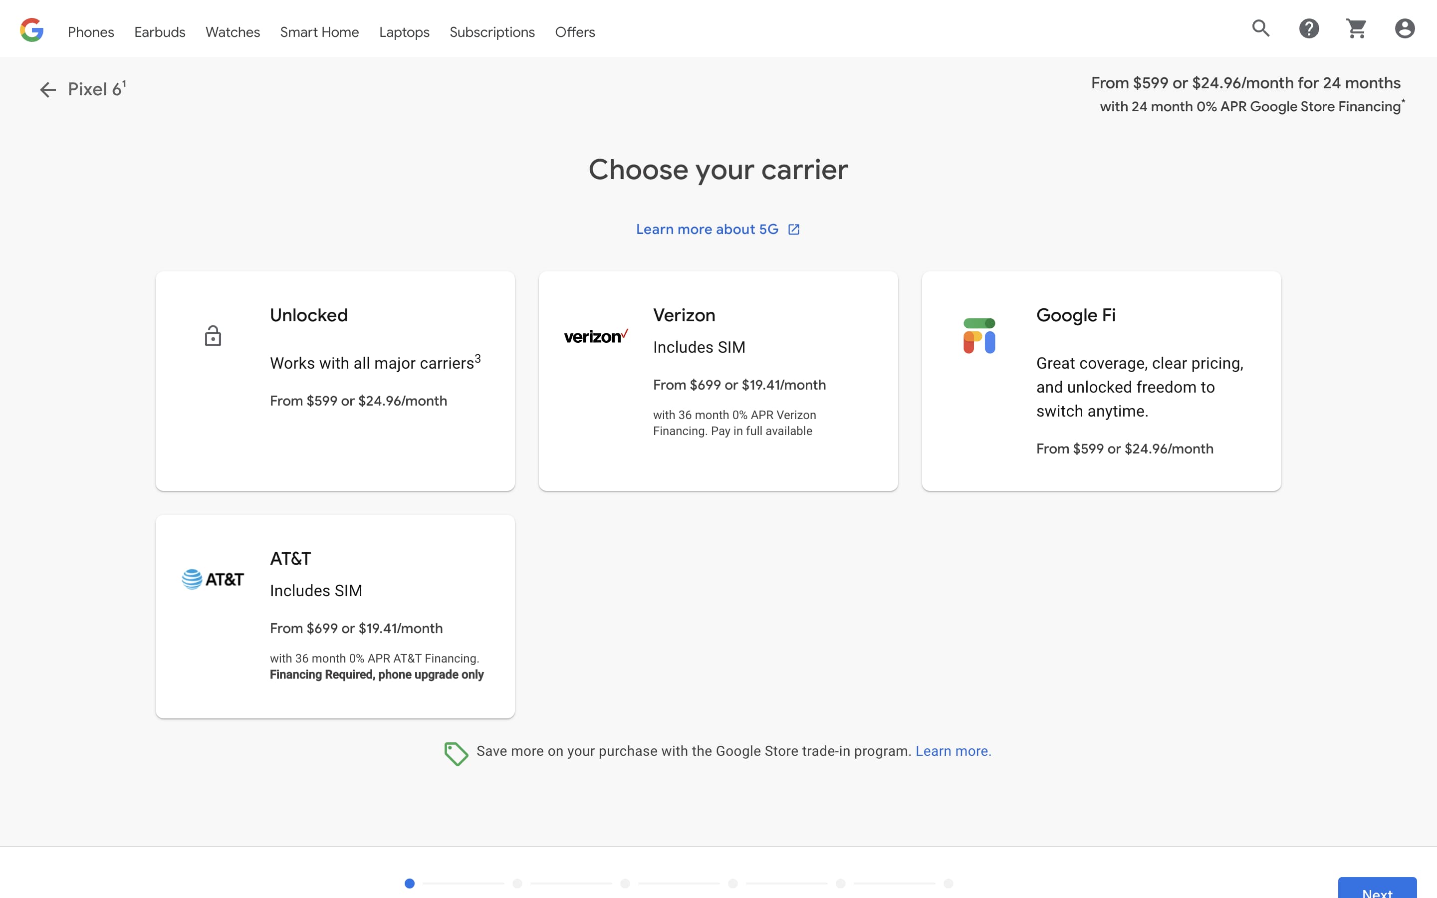
Task: View the shopping cart
Action: pos(1357,28)
